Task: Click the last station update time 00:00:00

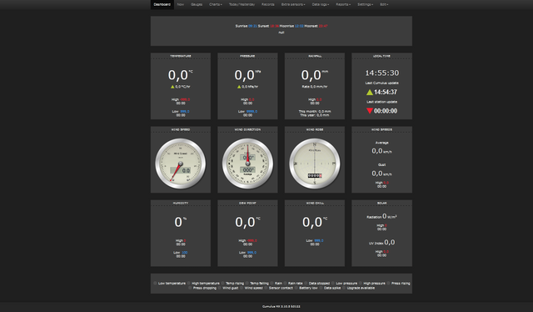Action: point(386,111)
